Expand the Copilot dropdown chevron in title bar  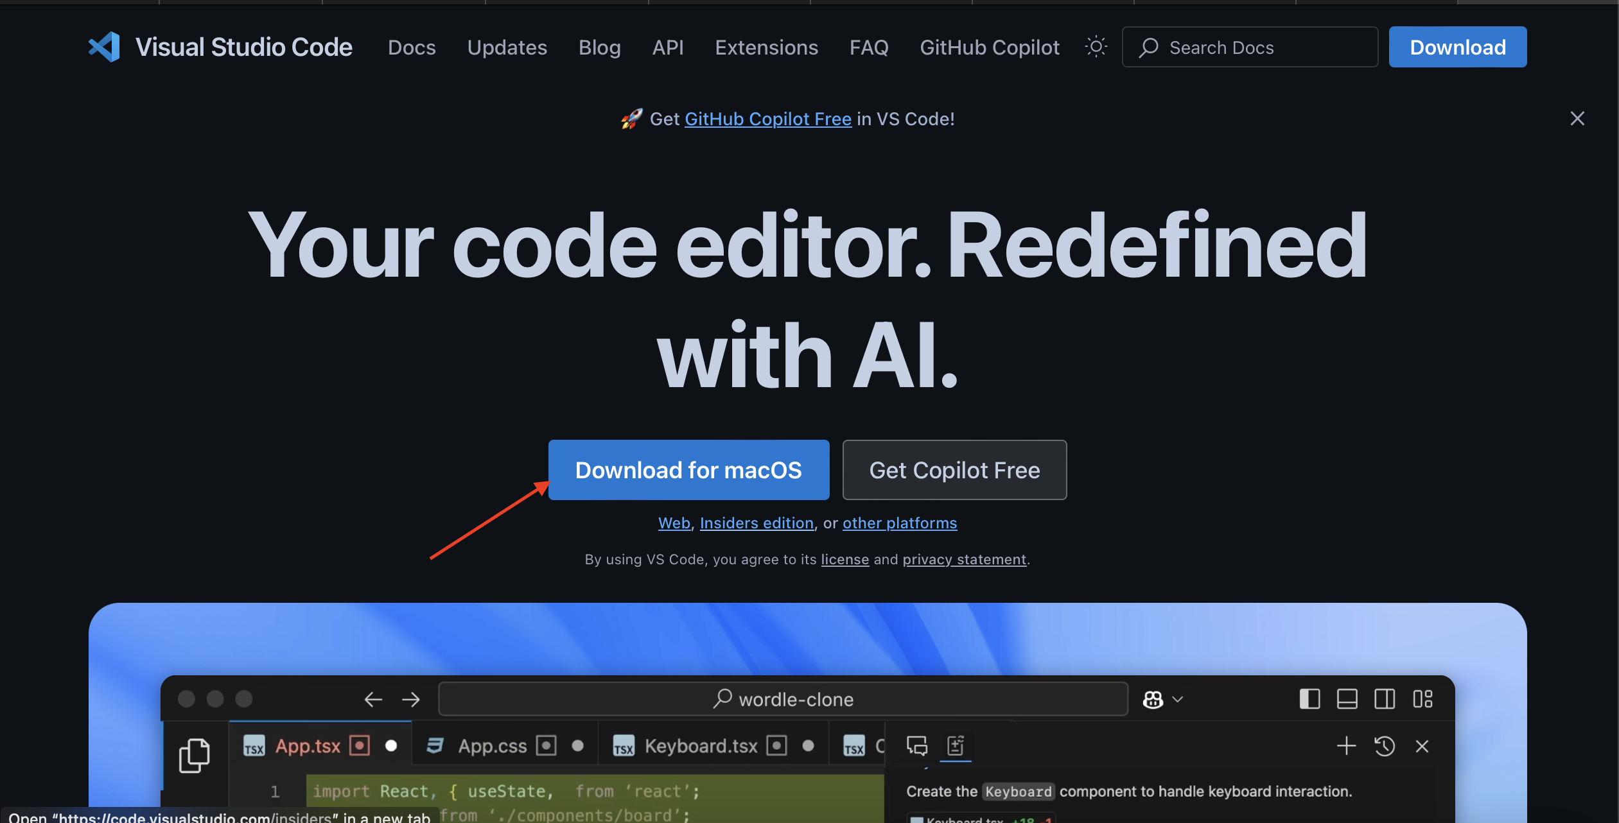(1178, 699)
